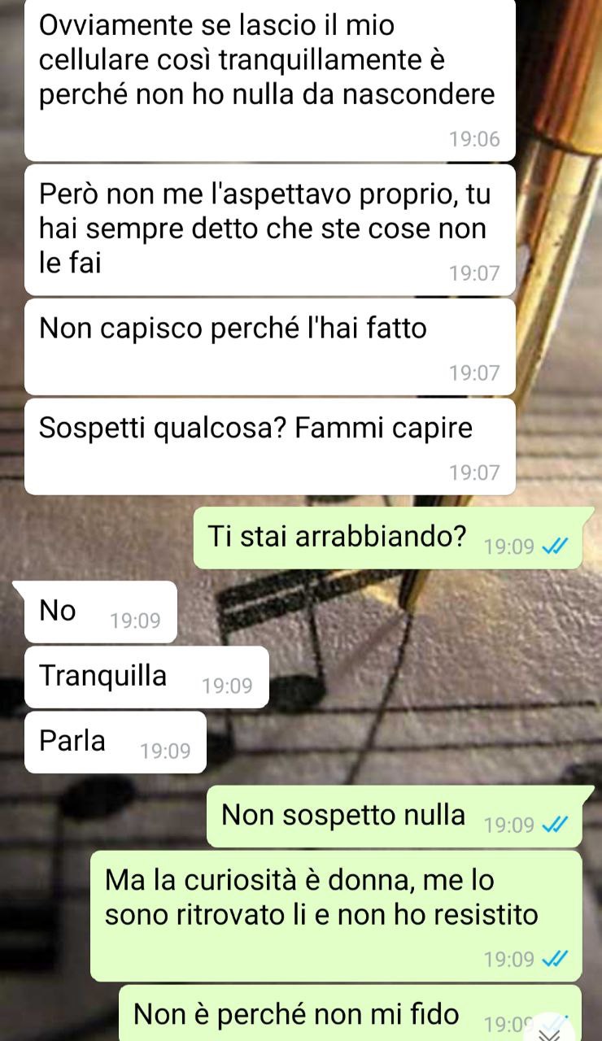The width and height of the screenshot is (602, 1041).
Task: Tap blue ticks on 'Ma la curiosità è donna' message
Action: (x=554, y=960)
